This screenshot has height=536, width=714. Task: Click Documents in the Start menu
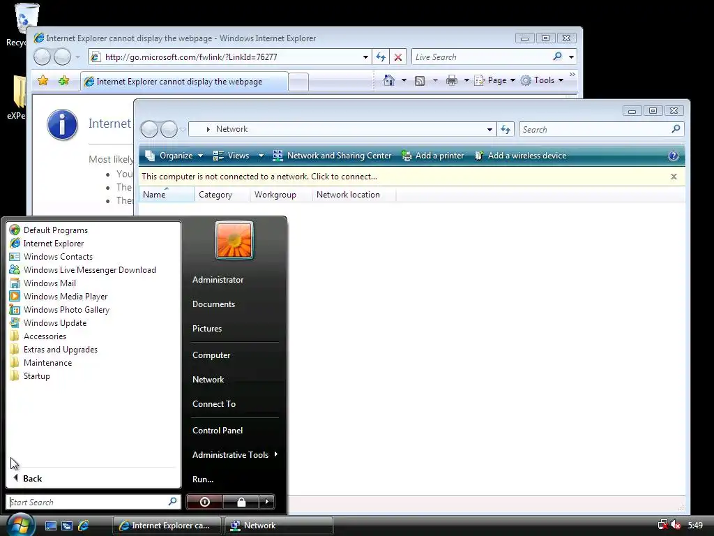(213, 304)
